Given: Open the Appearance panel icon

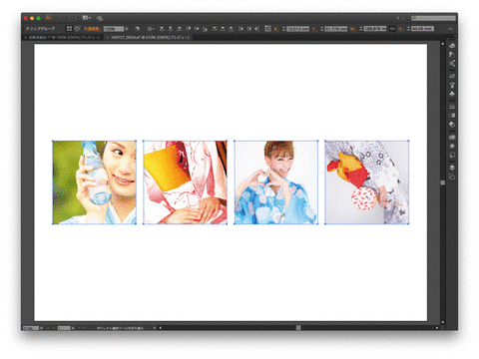Looking at the screenshot, I should tap(452, 146).
